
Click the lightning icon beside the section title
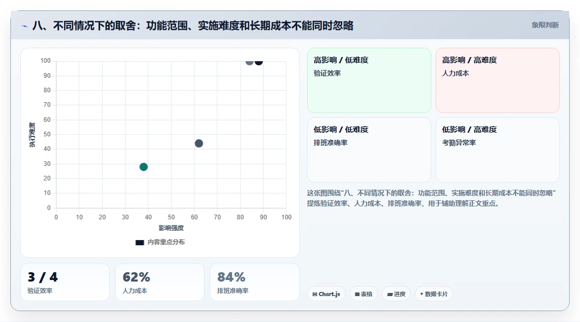25,26
